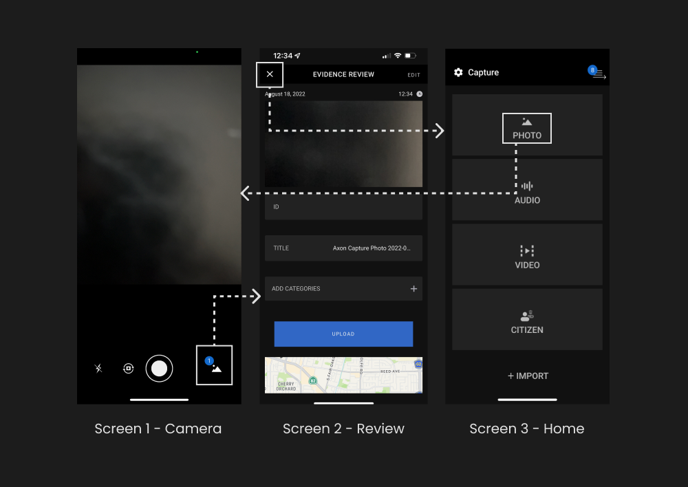Select the CITIZEN tile

(x=527, y=321)
